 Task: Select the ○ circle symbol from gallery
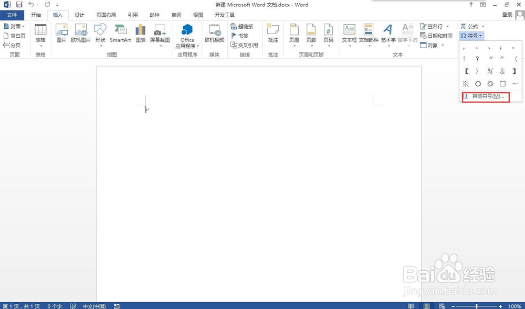click(478, 83)
